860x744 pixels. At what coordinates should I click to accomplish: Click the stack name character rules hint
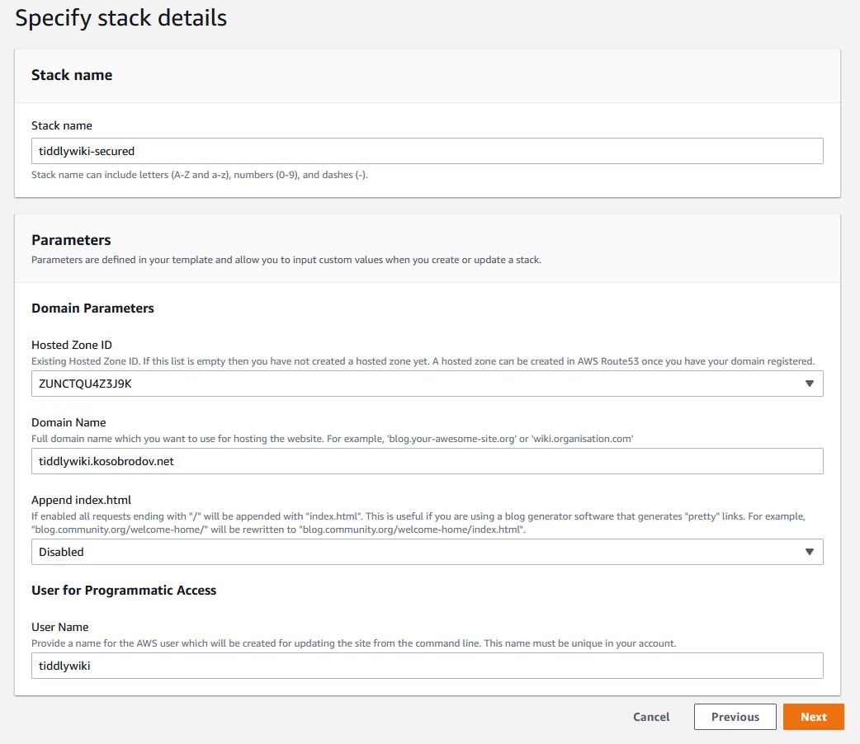click(200, 175)
